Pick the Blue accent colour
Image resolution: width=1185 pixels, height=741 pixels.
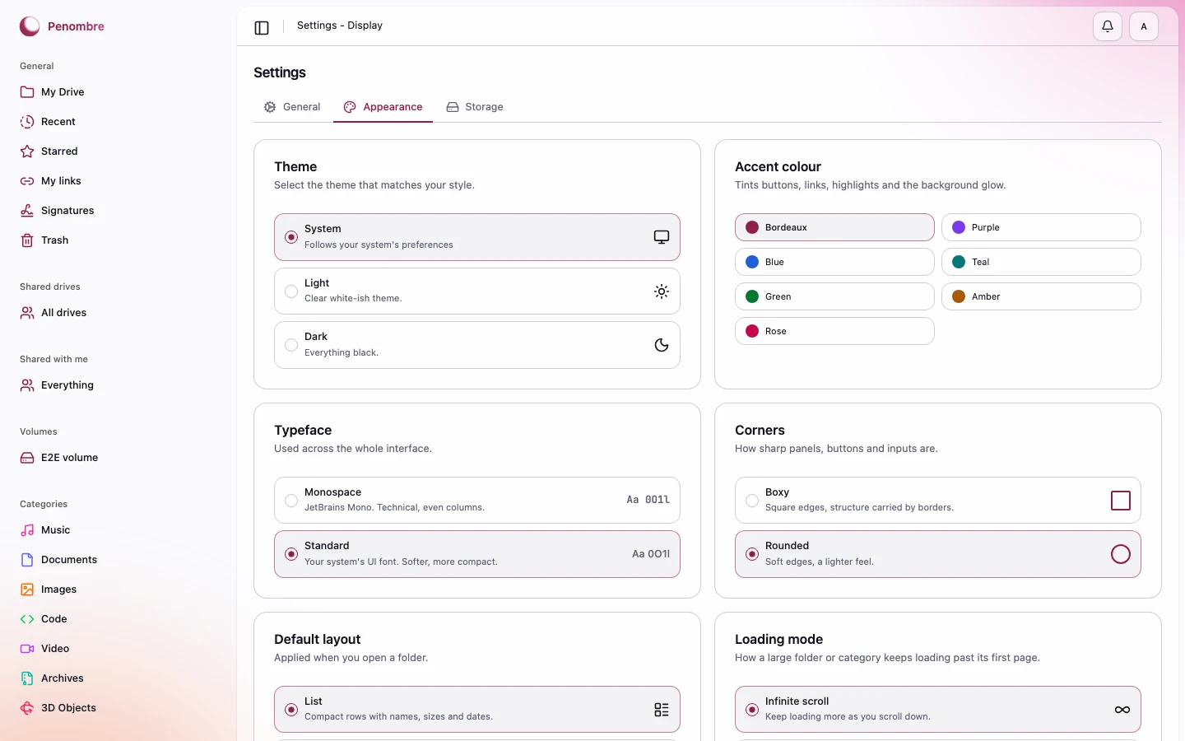click(834, 262)
